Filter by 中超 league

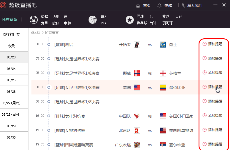pyautogui.click(x=67, y=23)
